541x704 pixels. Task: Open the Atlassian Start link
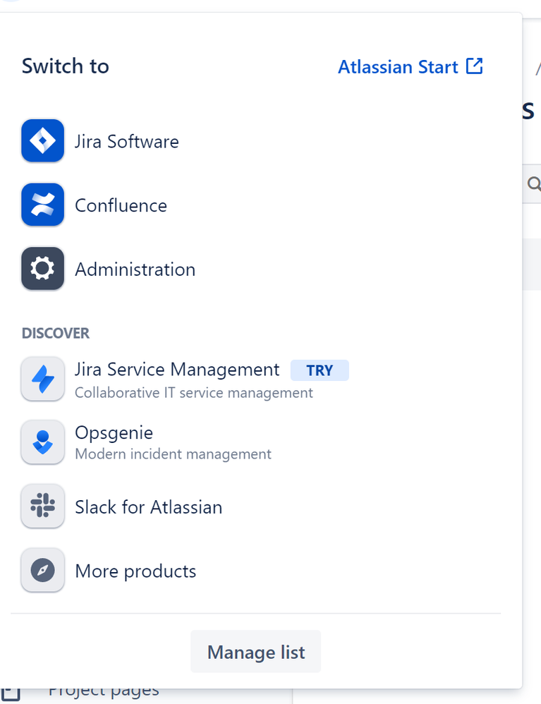411,66
